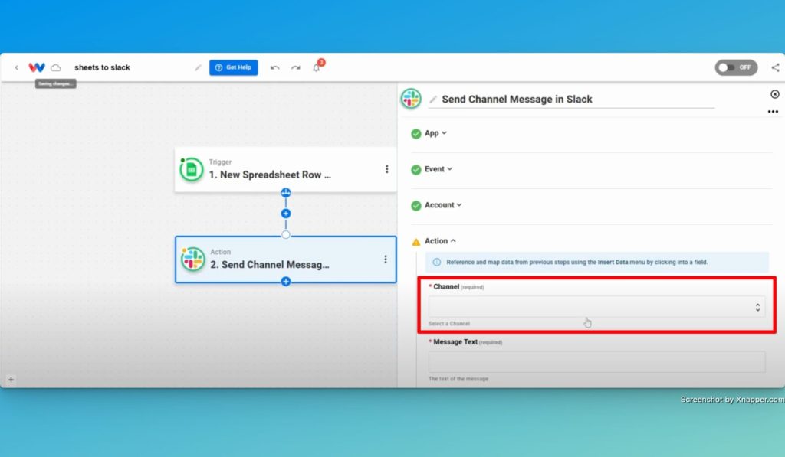Add a path below the trigger

pos(286,193)
